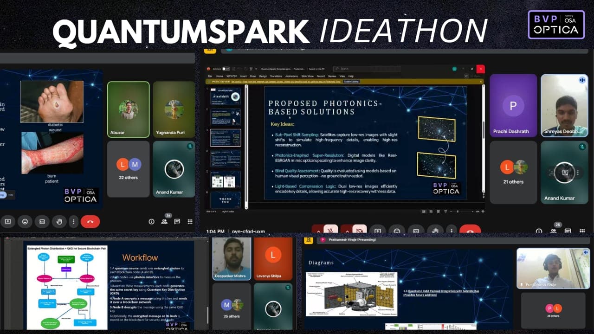Open the emoji reactions panel
Image resolution: width=594 pixels, height=334 pixels.
click(25, 221)
